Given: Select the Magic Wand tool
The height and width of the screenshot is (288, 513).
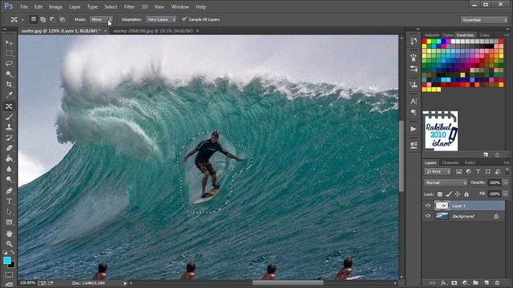Looking at the screenshot, I should pyautogui.click(x=9, y=74).
